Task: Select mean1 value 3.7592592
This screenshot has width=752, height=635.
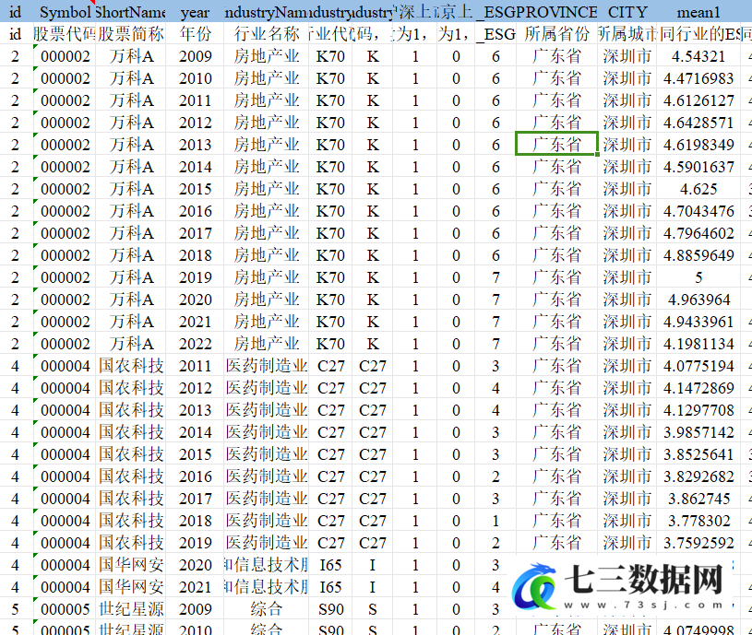Action: coord(698,543)
